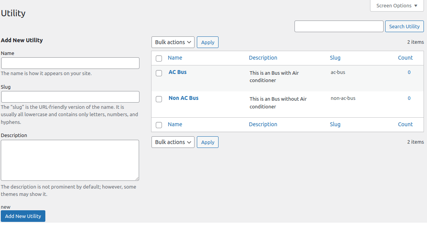Click the Search Utility button
This screenshot has height=230, width=427.
click(404, 26)
